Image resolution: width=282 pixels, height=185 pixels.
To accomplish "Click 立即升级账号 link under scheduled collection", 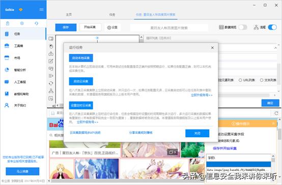I will tap(88, 122).
